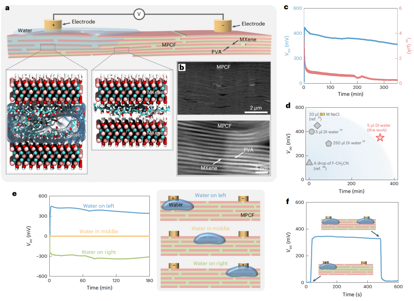Select the gray circle marker in panel d
Viewport: 414px width, 301px height.
pyautogui.click(x=312, y=132)
